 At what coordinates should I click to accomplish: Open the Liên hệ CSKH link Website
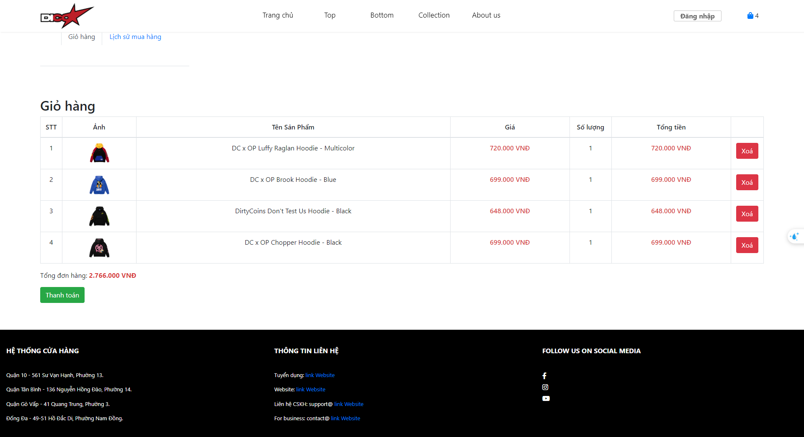pyautogui.click(x=349, y=404)
